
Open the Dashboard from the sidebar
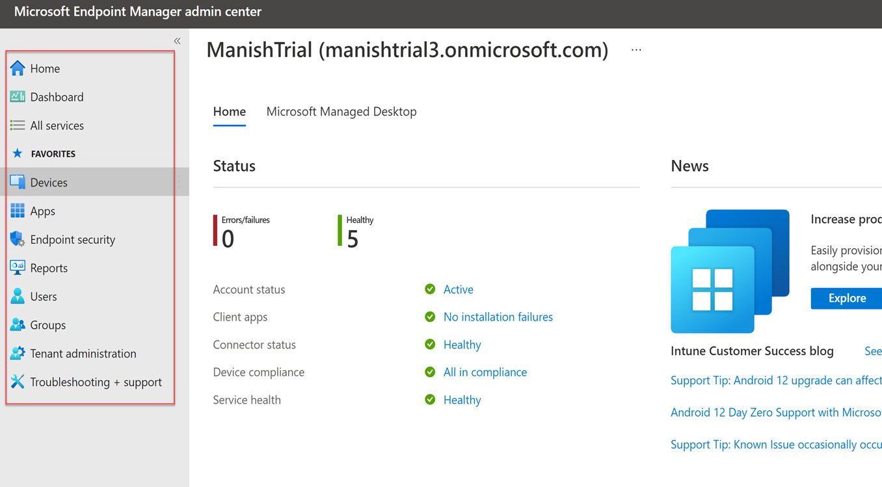(x=57, y=96)
